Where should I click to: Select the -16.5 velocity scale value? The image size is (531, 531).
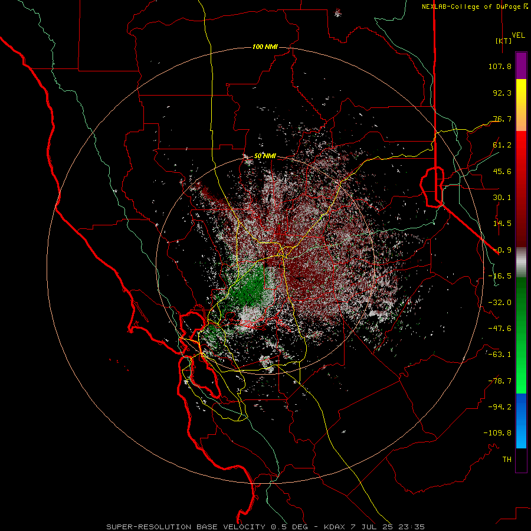pos(500,276)
